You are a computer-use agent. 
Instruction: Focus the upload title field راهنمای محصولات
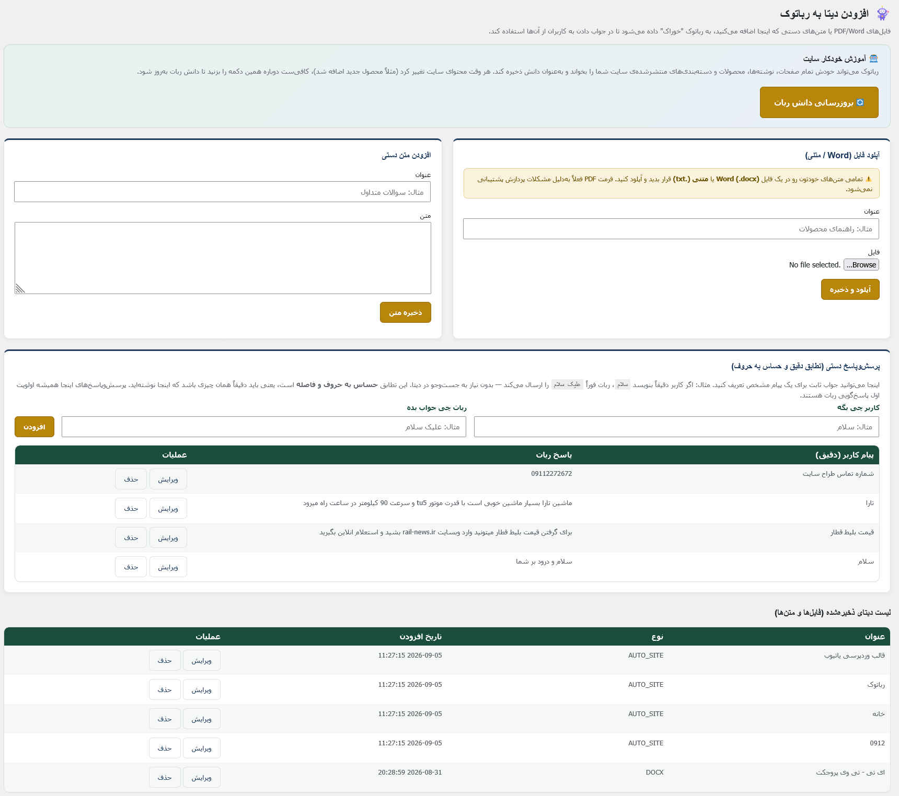click(x=671, y=229)
